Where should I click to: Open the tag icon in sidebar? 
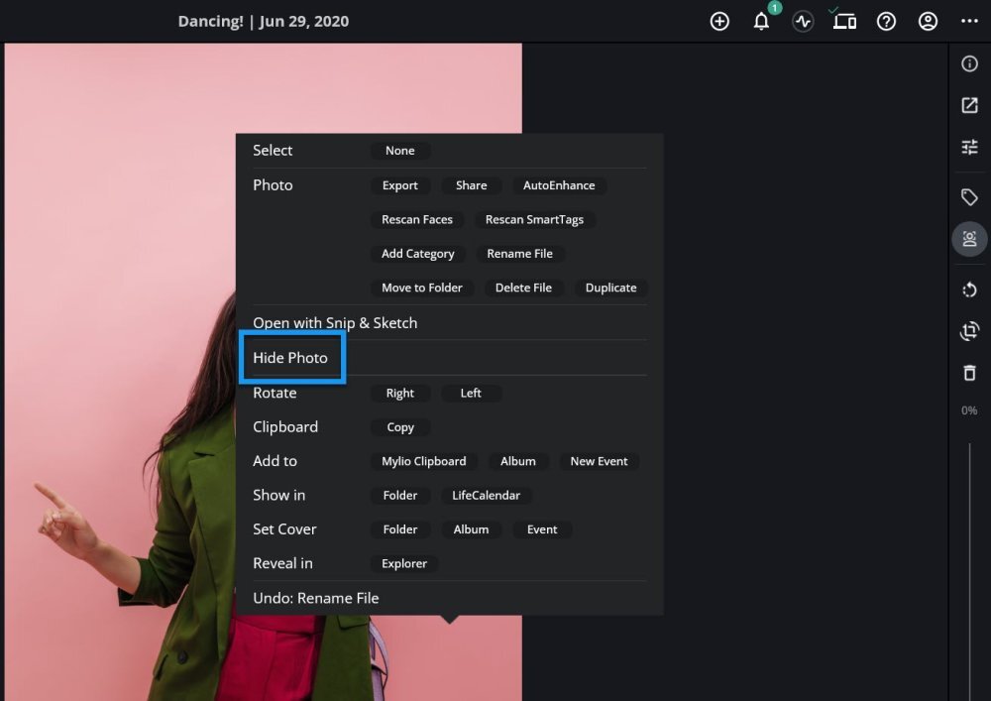969,197
